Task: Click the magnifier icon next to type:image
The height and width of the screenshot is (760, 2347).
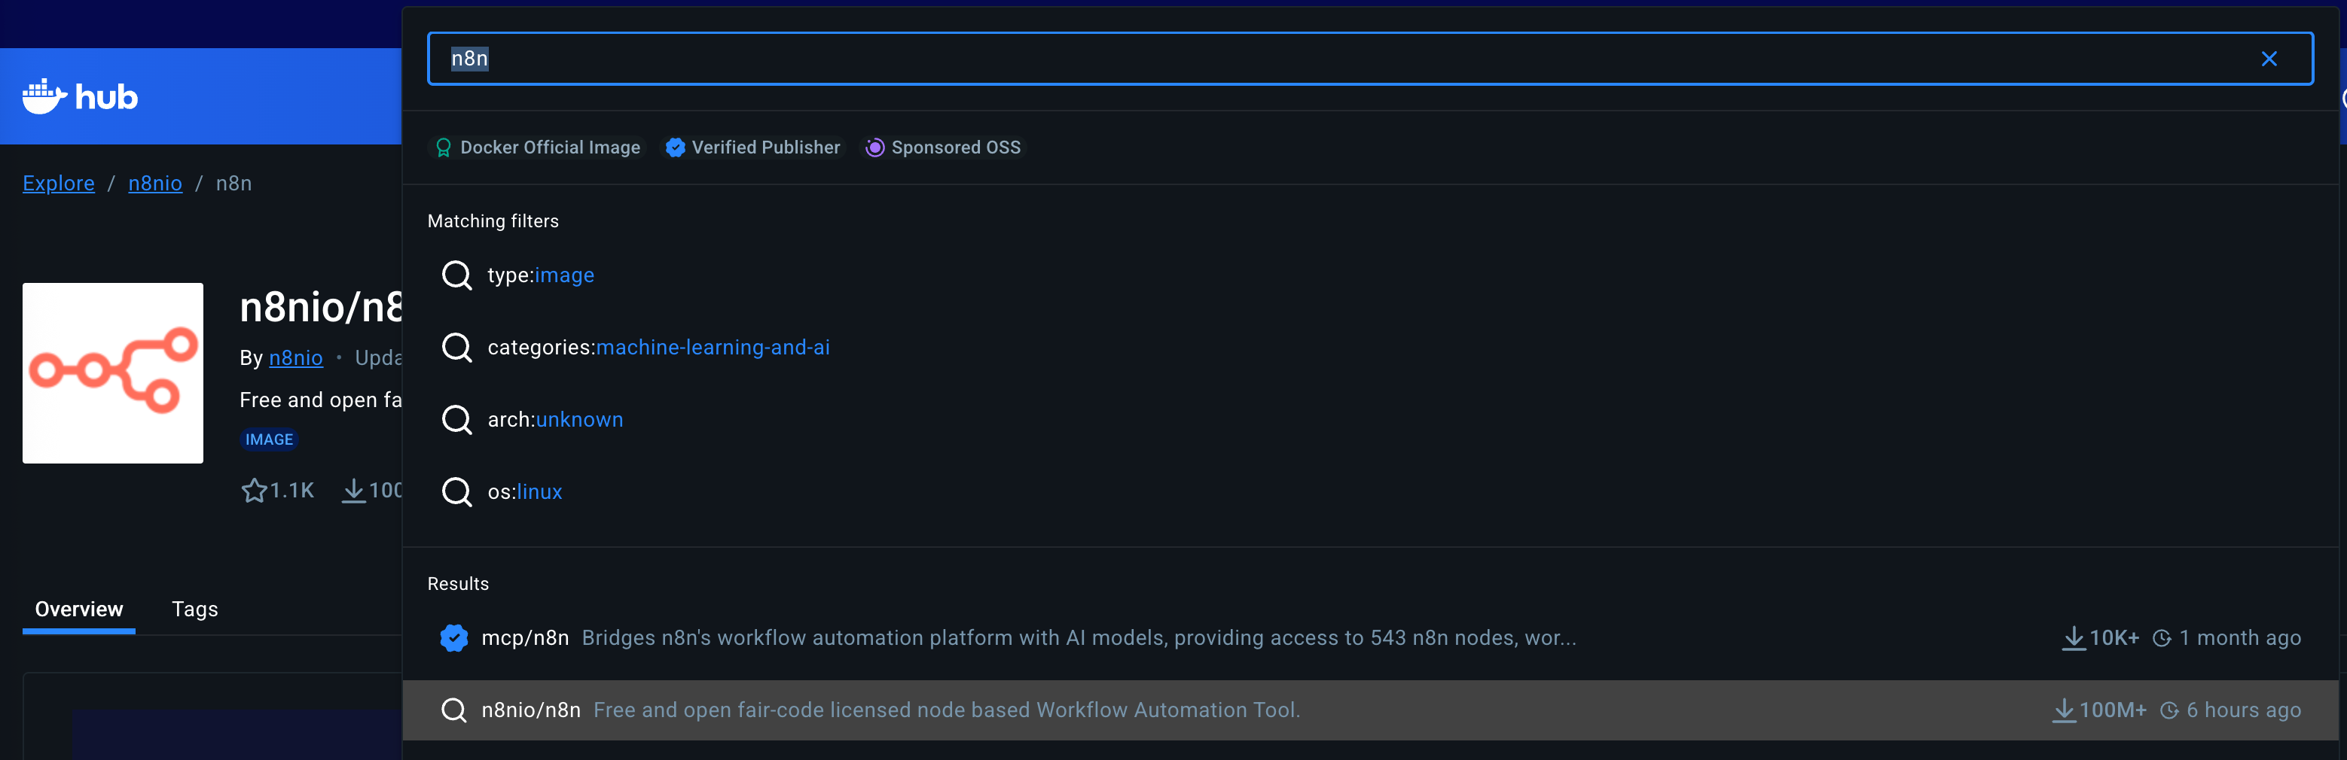Action: (456, 275)
